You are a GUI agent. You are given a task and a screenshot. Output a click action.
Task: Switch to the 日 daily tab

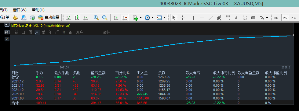[x=23, y=33]
